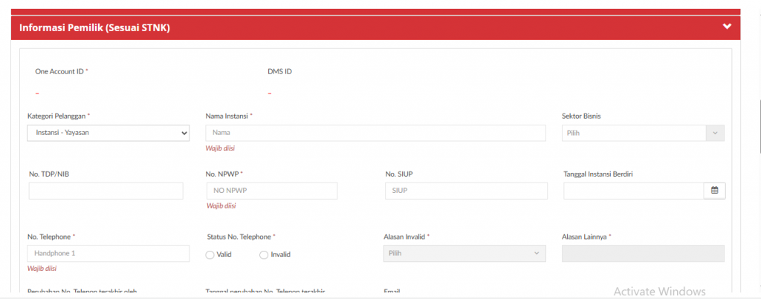The width and height of the screenshot is (761, 299).
Task: Collapse the Informasi Pemilik section chevron
Action: pos(727,27)
